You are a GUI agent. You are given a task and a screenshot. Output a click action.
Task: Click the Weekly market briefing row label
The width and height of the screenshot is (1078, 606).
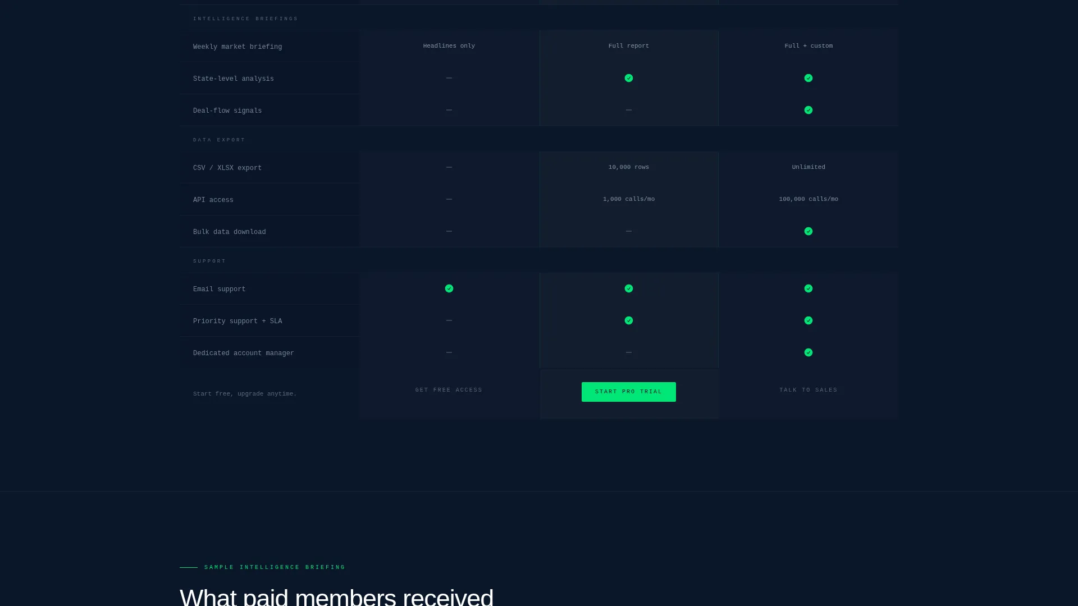click(237, 47)
